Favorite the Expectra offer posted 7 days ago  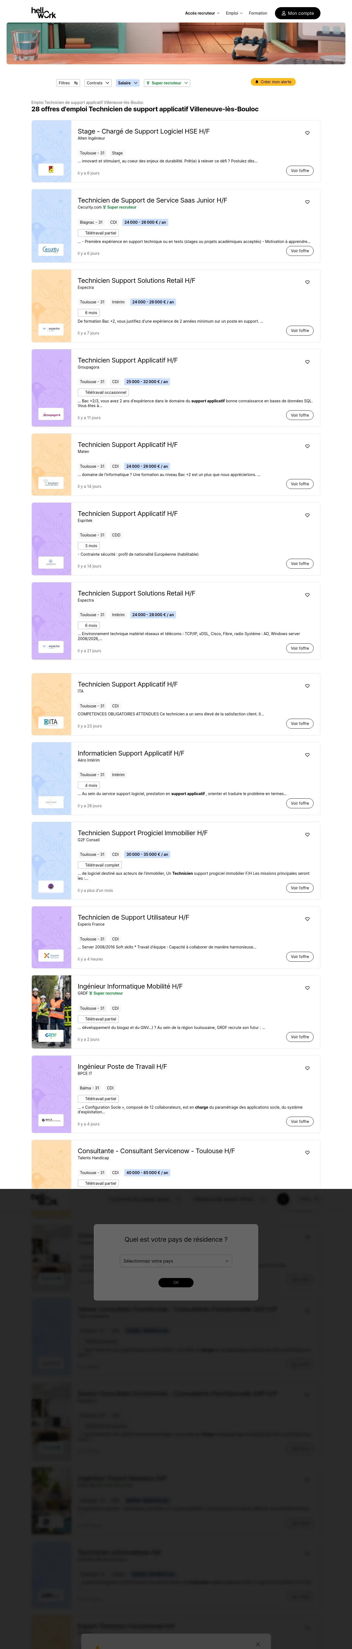[307, 282]
